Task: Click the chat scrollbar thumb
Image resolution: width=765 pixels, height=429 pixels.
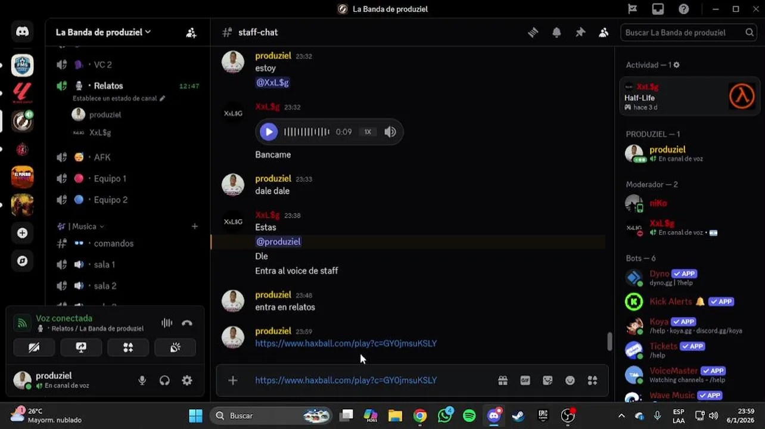Action: coord(609,341)
